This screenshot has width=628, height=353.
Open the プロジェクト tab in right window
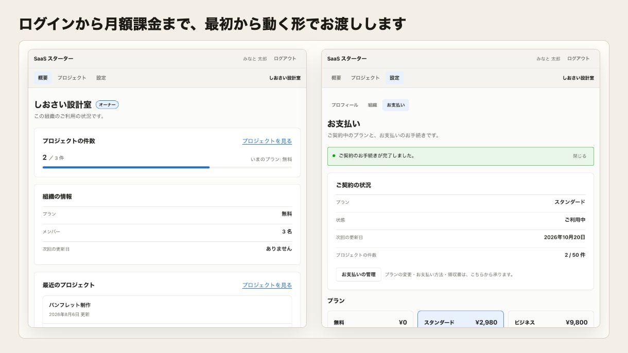point(365,78)
